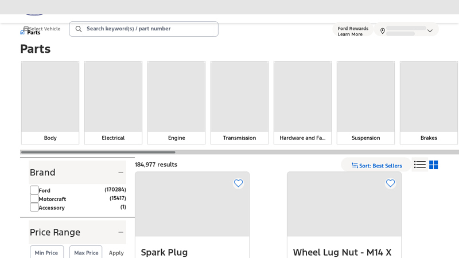
Task: Open the Suspension parts category
Action: (365, 103)
